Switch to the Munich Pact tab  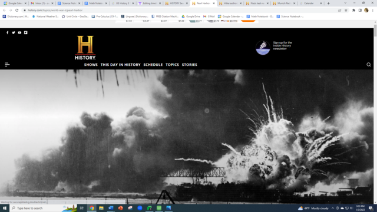coord(284,4)
